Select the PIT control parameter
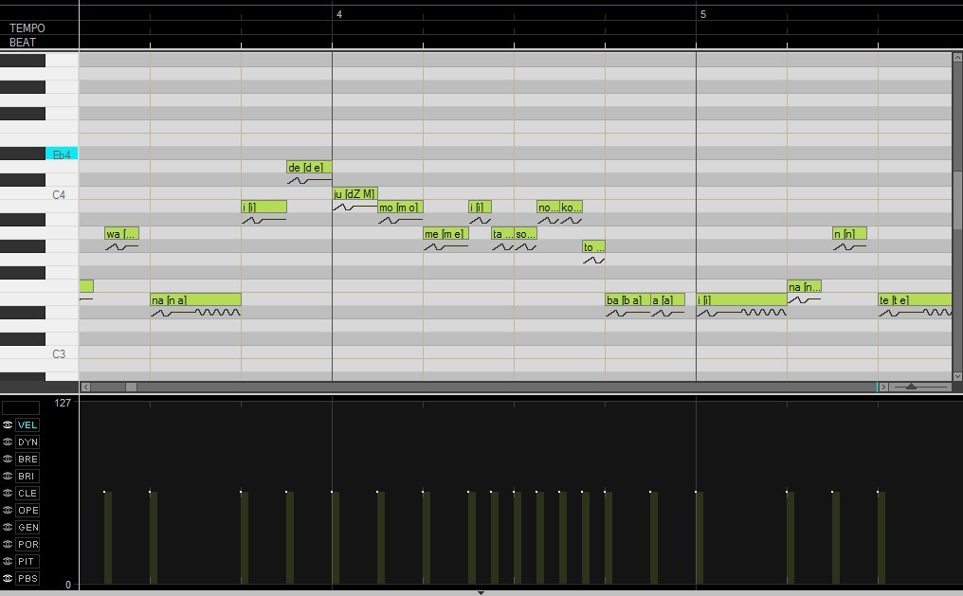This screenshot has width=963, height=596. coord(27,561)
